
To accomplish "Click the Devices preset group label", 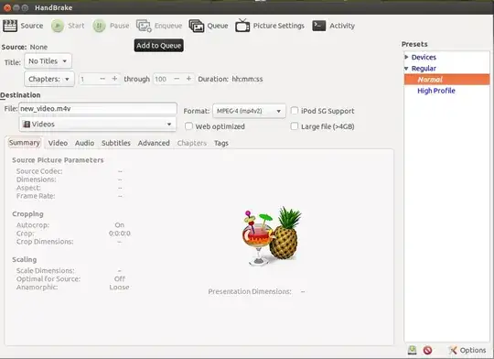I will [424, 57].
